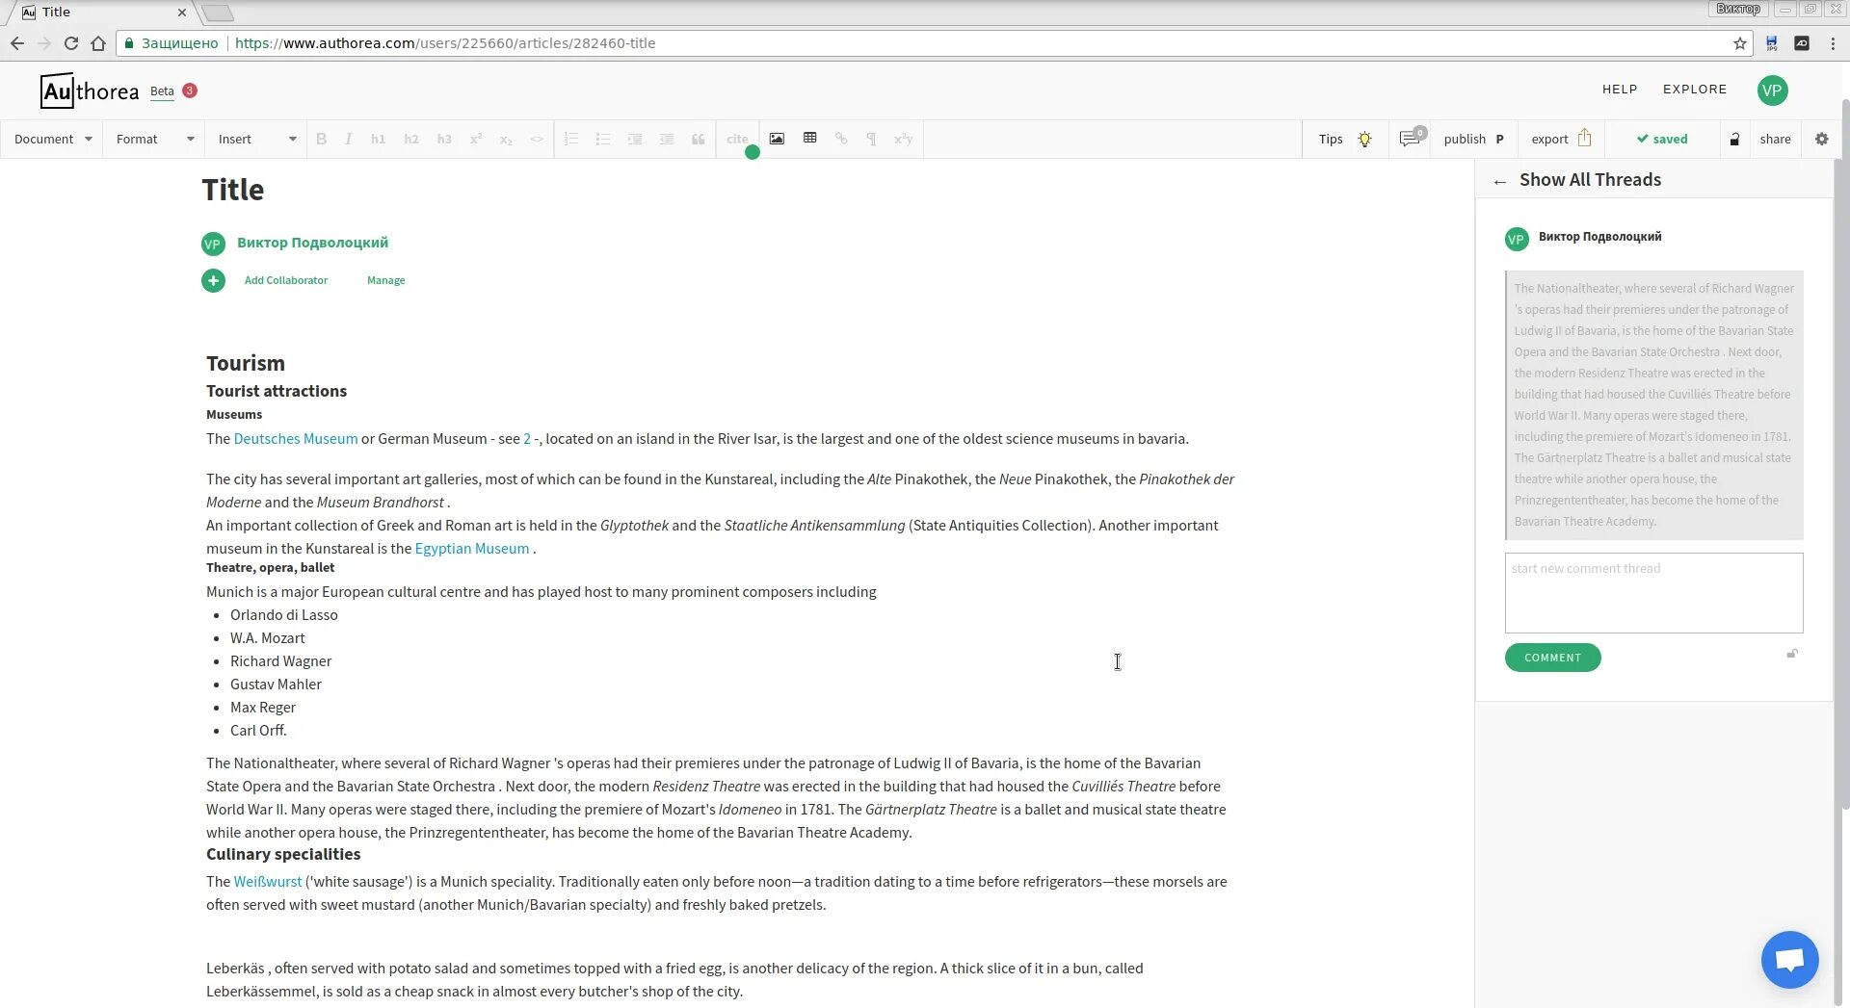Open the Egyptian Museum link
1850x1008 pixels.
472,548
